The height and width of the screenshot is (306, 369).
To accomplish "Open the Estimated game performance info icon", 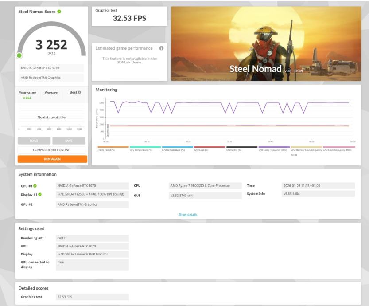I will point(161,48).
